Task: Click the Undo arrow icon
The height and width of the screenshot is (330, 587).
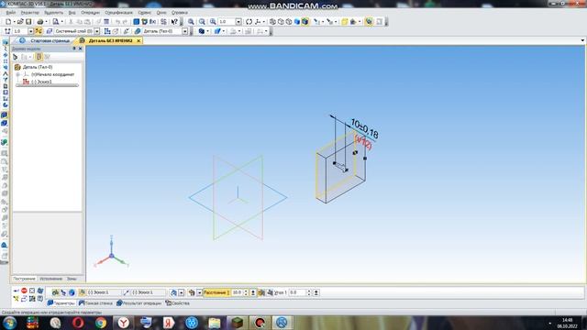Action: (x=117, y=22)
